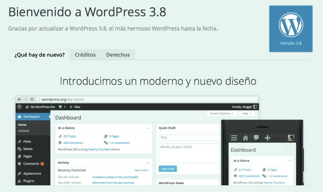This screenshot has height=192, width=323.
Task: Tap 428 Comments link on the phone
Action: click(x=249, y=176)
